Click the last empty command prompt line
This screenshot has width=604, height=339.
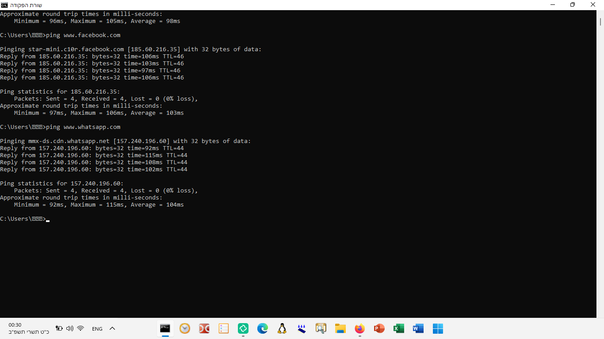coord(25,219)
